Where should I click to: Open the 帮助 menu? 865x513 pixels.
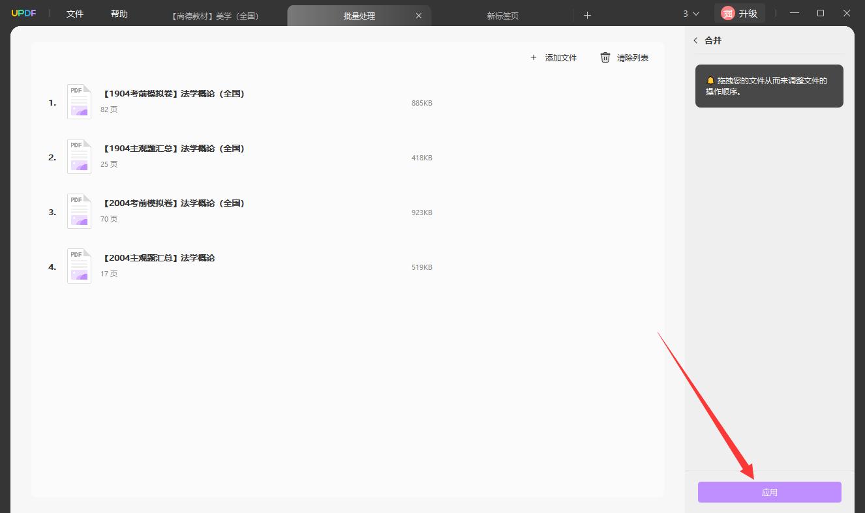click(119, 14)
